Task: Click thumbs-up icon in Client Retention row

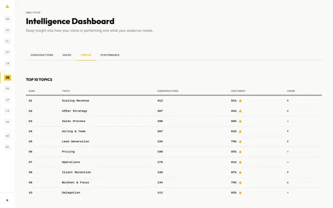Action: (x=240, y=172)
